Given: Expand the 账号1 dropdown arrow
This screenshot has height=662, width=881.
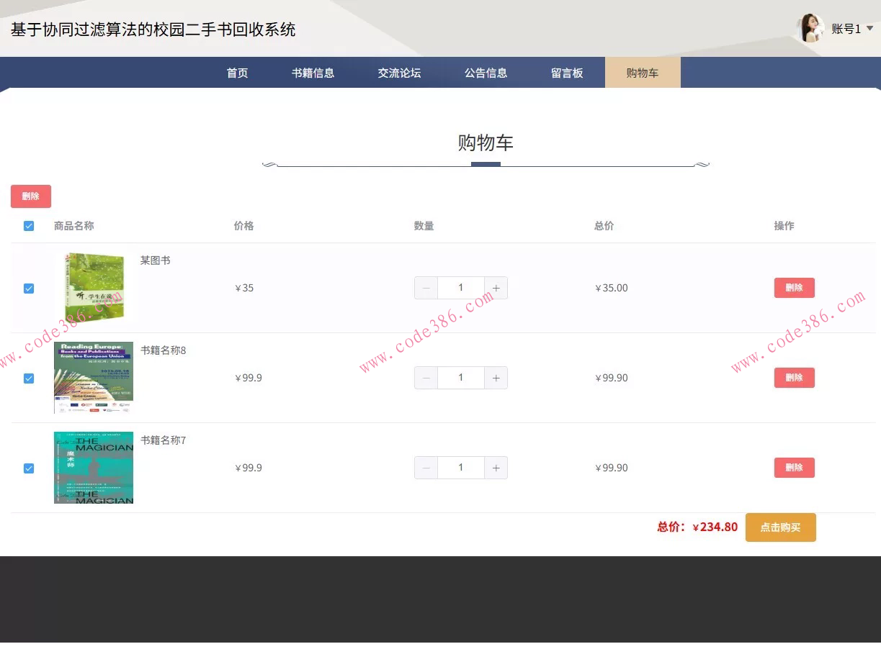Looking at the screenshot, I should [869, 29].
